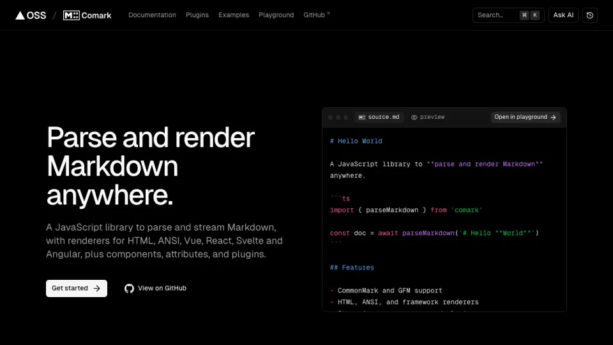Open the Playground from top navigation
613x345 pixels.
[x=276, y=15]
